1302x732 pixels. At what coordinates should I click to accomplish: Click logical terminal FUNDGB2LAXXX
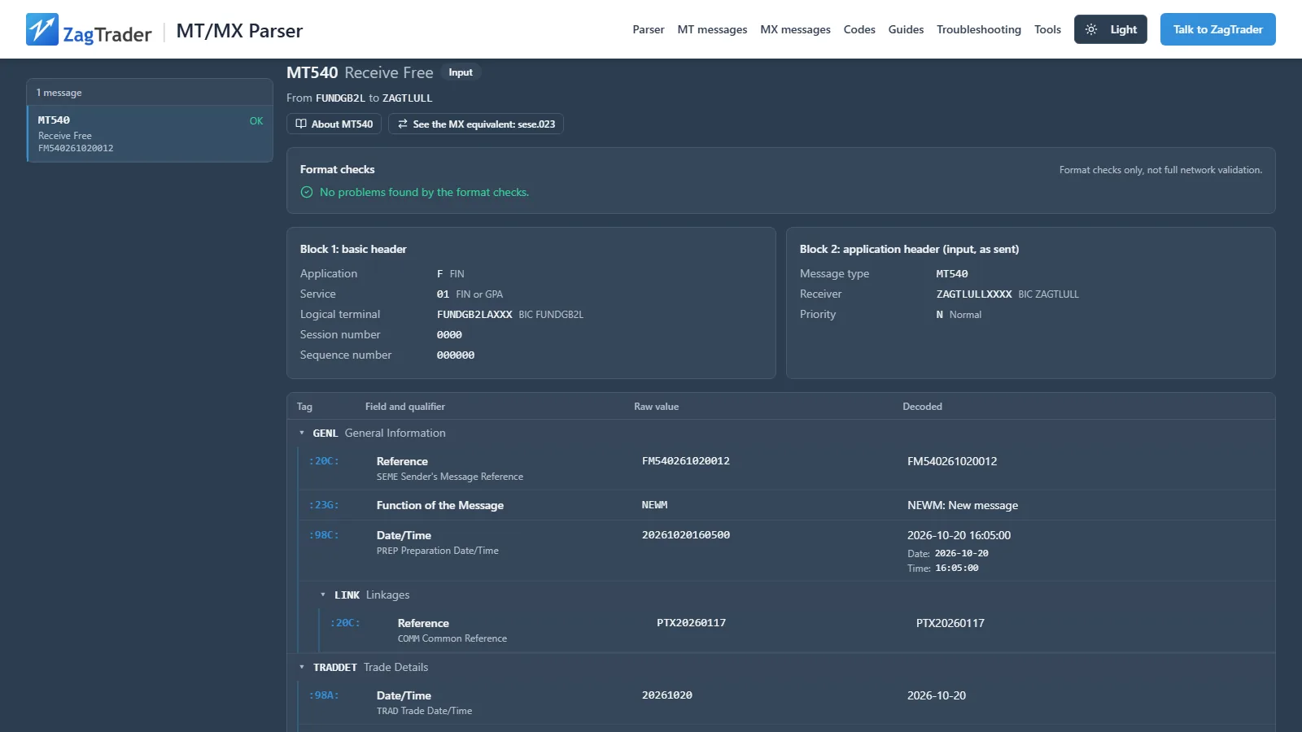[x=474, y=315]
